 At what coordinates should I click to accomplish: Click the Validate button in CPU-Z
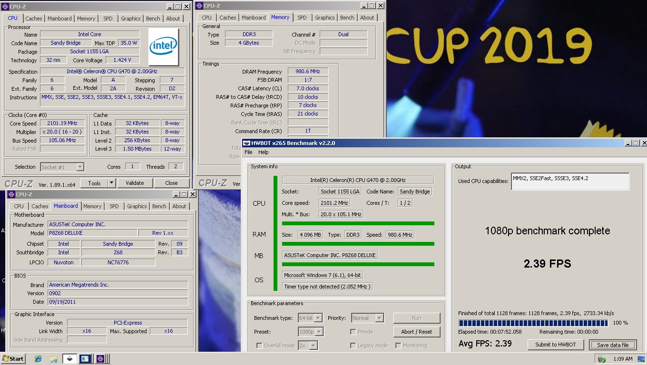(x=135, y=183)
